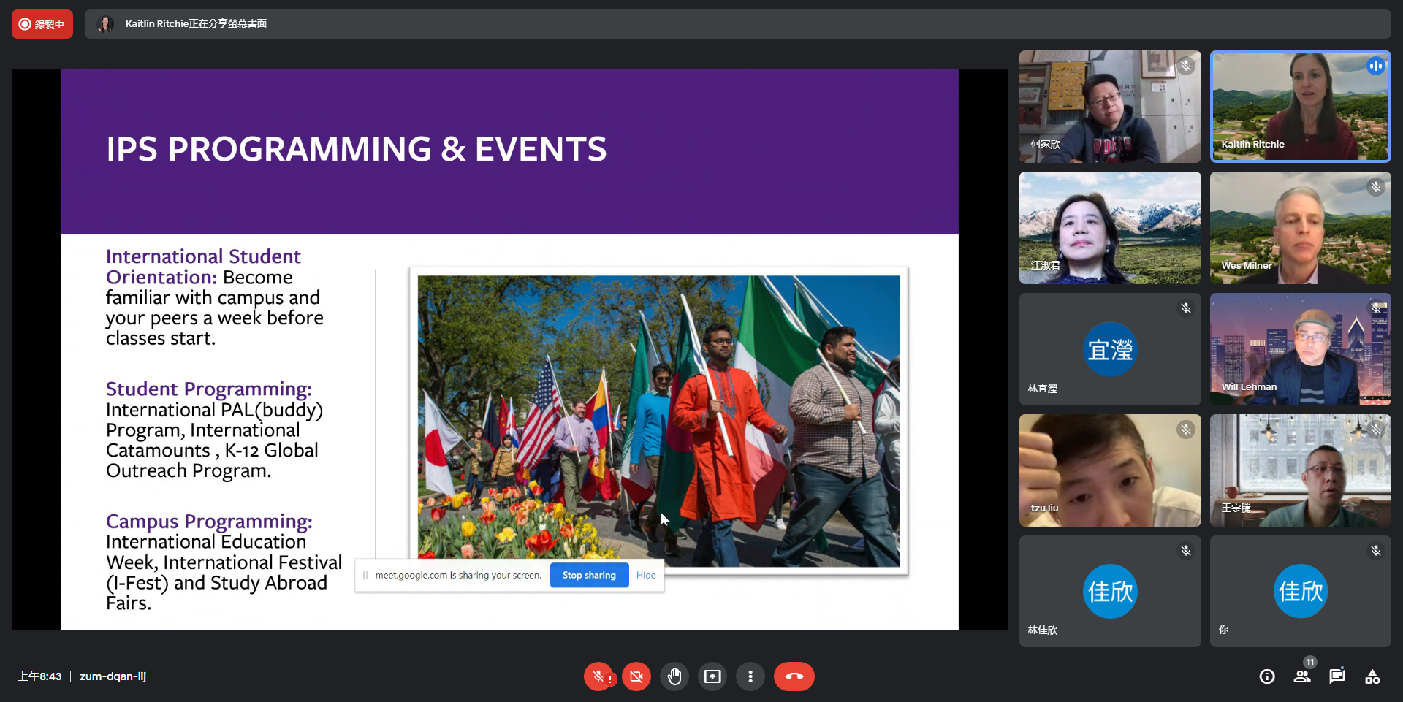Click muted mic icon on Wes Milner's tile
Viewport: 1403px width, 702px height.
(x=1376, y=187)
